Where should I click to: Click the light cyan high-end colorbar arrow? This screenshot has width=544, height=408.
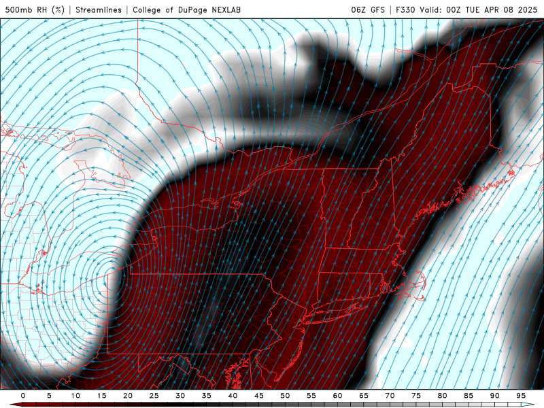tap(528, 405)
